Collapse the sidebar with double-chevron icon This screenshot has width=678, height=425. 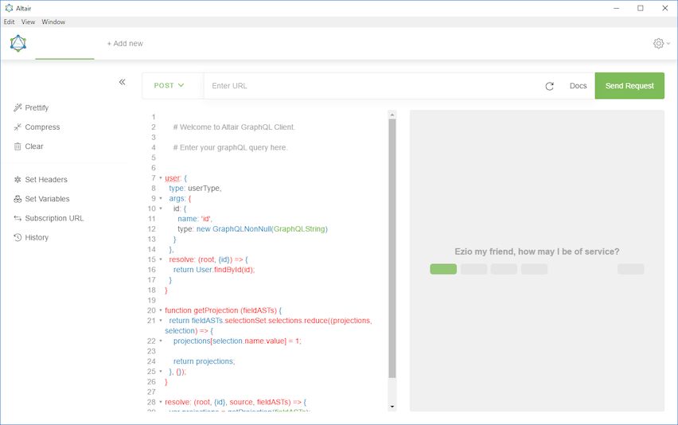click(x=122, y=82)
